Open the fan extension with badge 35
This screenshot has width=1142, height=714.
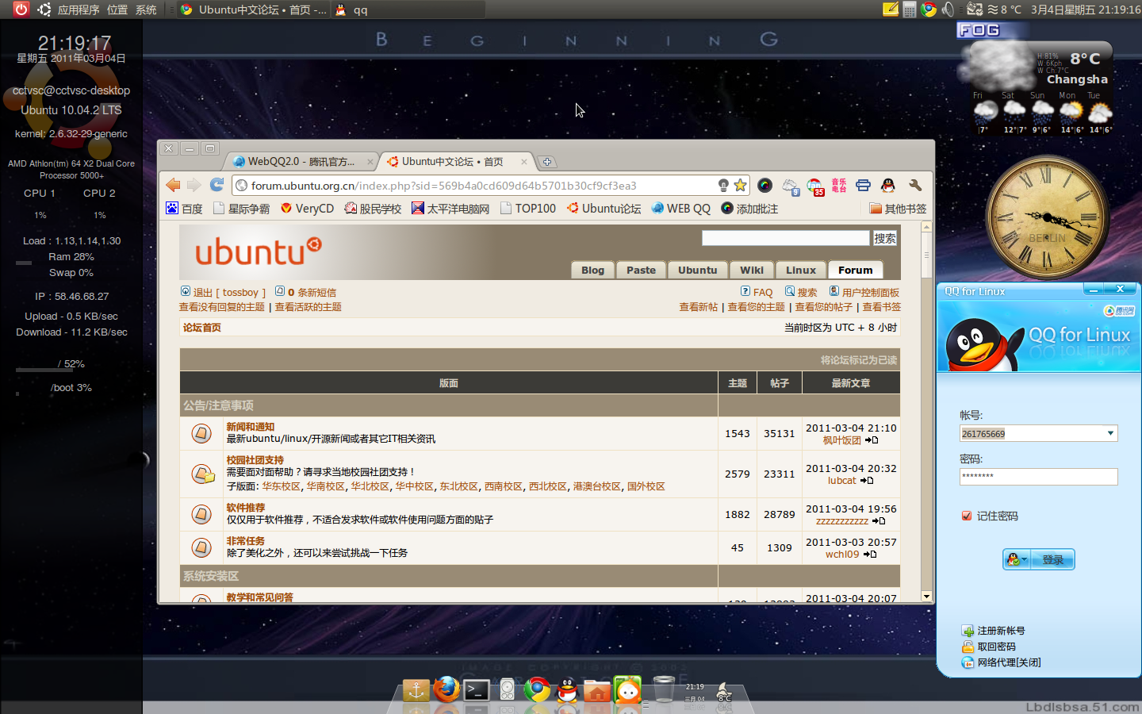coord(815,186)
